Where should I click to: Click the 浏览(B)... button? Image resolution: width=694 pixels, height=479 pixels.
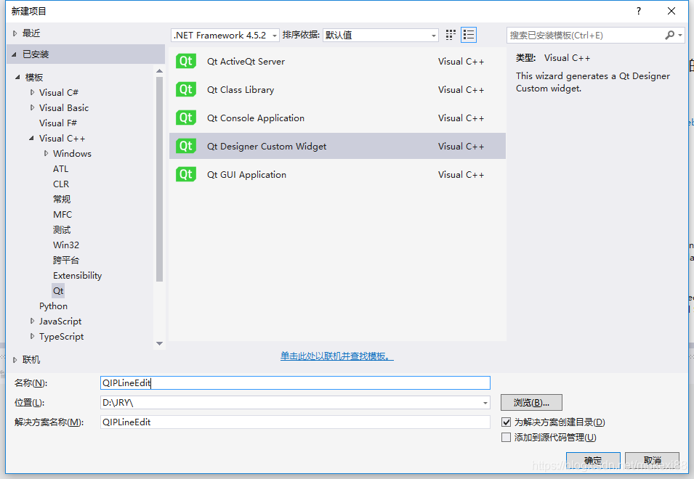(x=531, y=403)
